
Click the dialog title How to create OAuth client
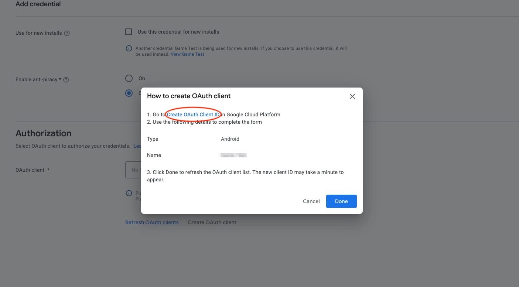tap(189, 96)
